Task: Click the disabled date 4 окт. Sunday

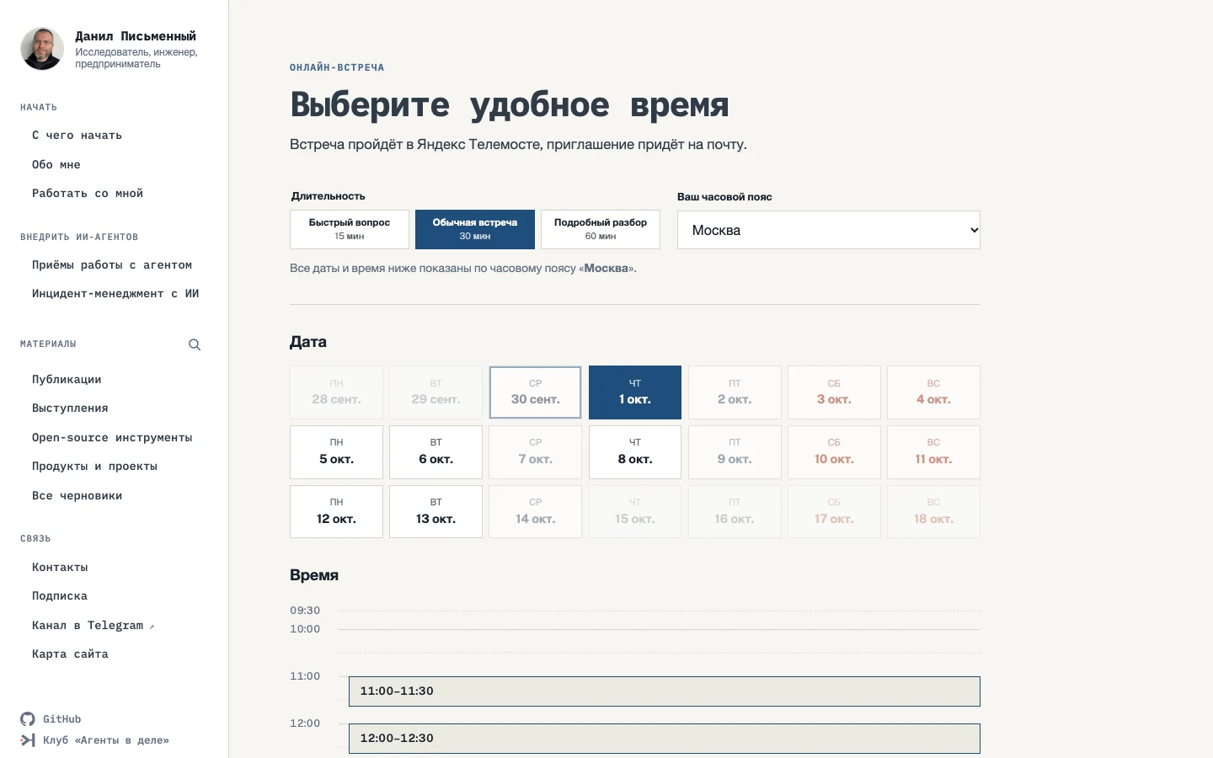Action: (933, 392)
